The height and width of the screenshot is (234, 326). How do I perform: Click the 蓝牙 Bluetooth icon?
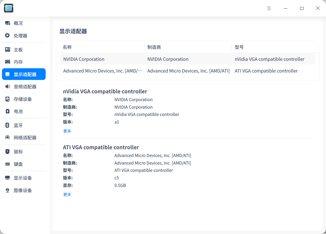[x=8, y=125]
